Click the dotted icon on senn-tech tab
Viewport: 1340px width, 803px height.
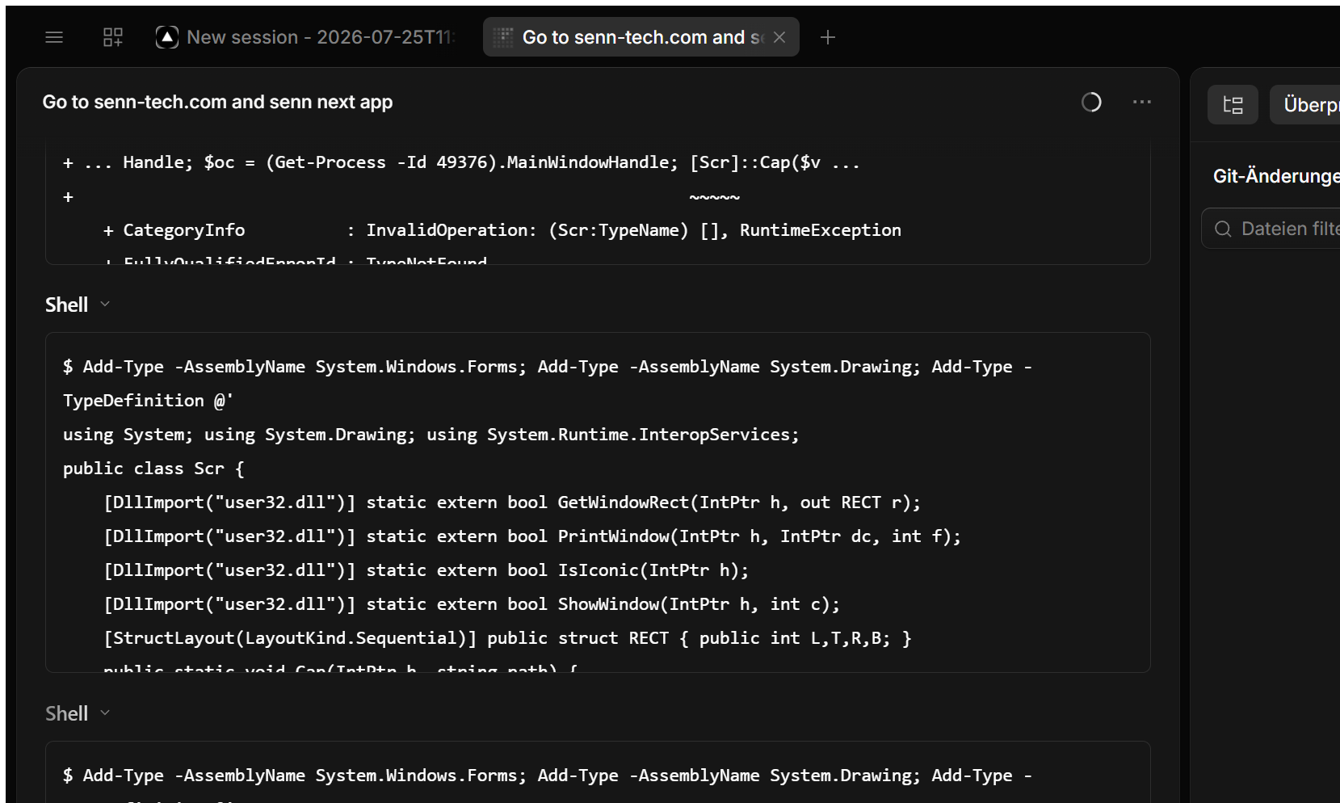tap(503, 37)
